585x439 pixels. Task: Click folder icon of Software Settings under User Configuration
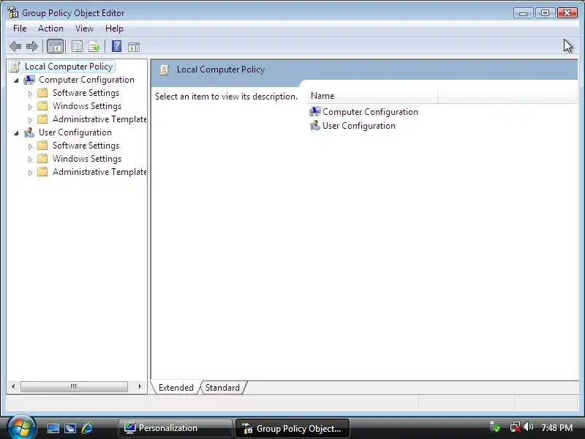coord(42,145)
